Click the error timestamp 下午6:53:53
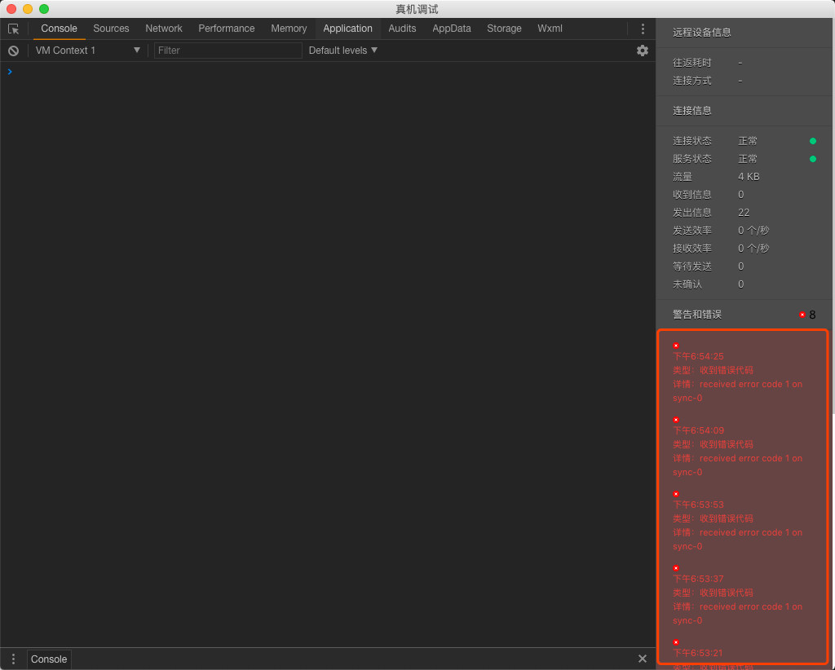This screenshot has width=835, height=670. point(698,505)
